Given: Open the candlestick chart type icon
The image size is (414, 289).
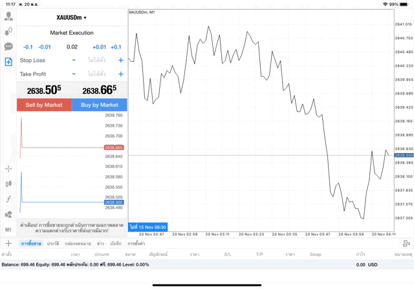Looking at the screenshot, I should click(8, 184).
